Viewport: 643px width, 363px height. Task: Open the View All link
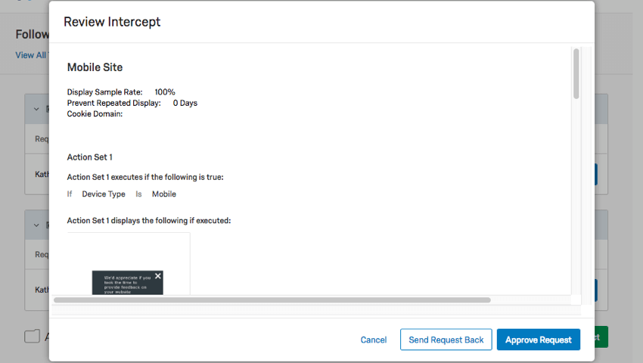coord(32,55)
